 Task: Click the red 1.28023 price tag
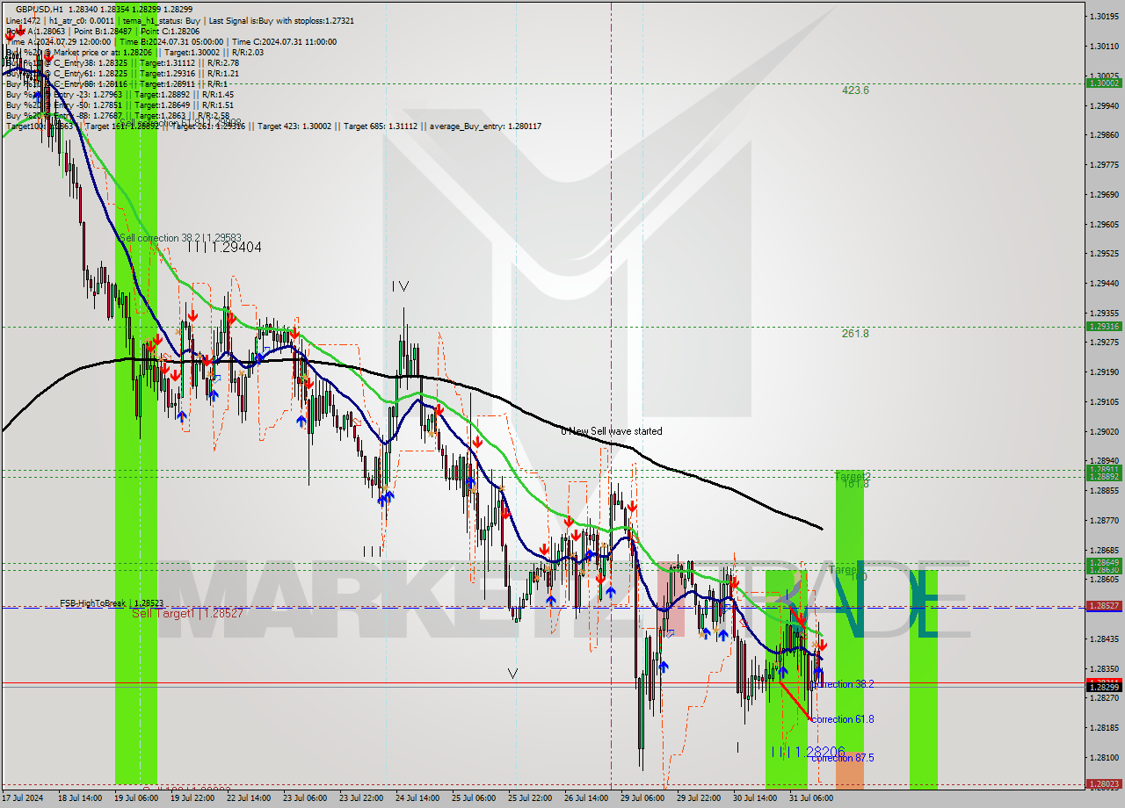coord(1104,783)
